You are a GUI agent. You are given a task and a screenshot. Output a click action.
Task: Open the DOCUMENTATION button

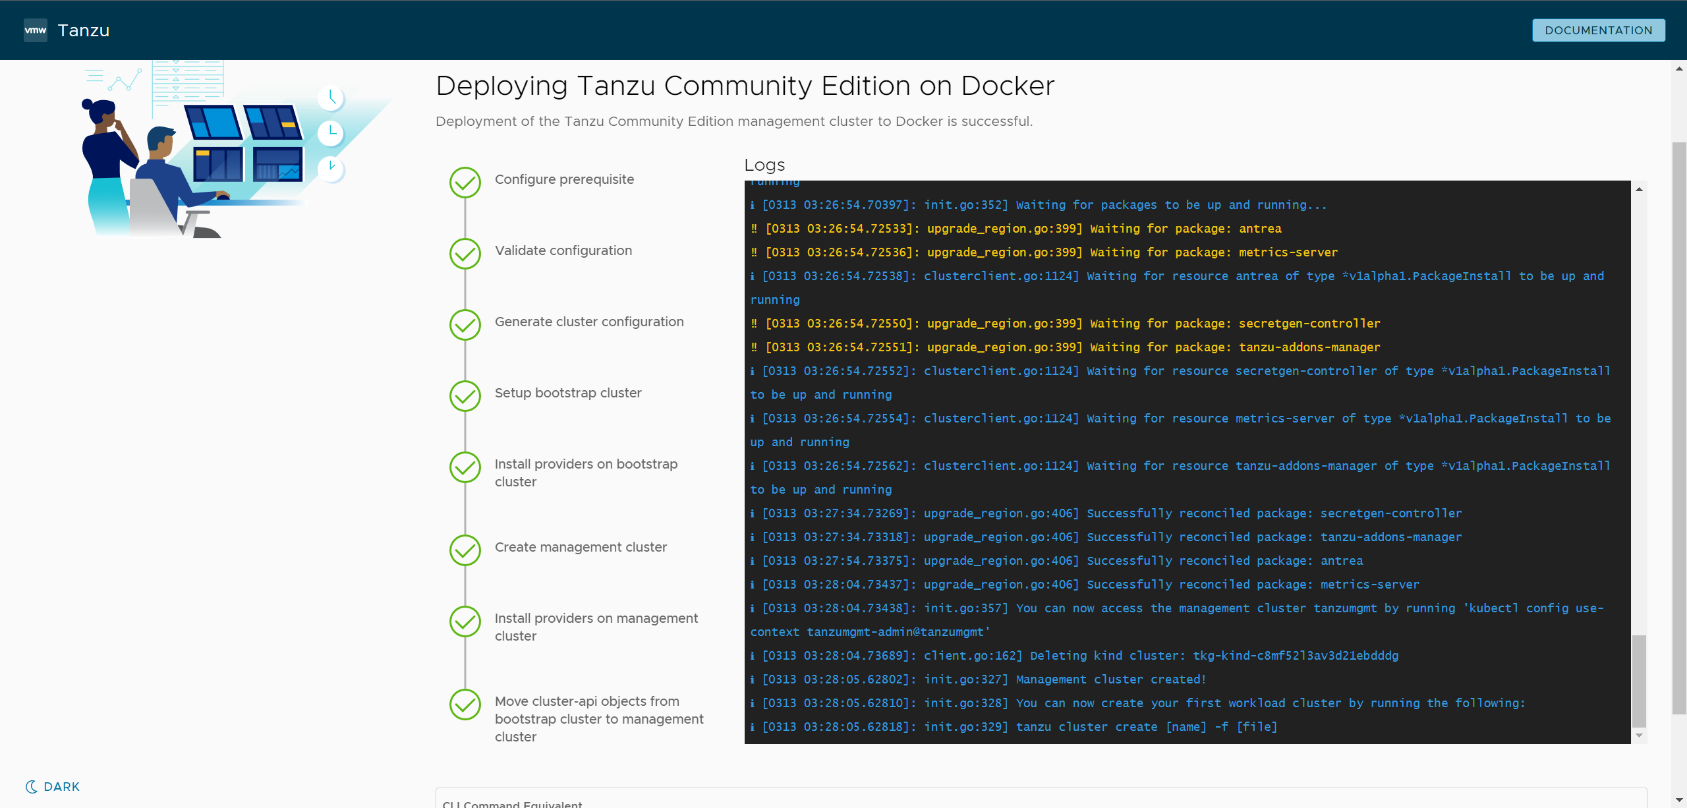pyautogui.click(x=1598, y=30)
